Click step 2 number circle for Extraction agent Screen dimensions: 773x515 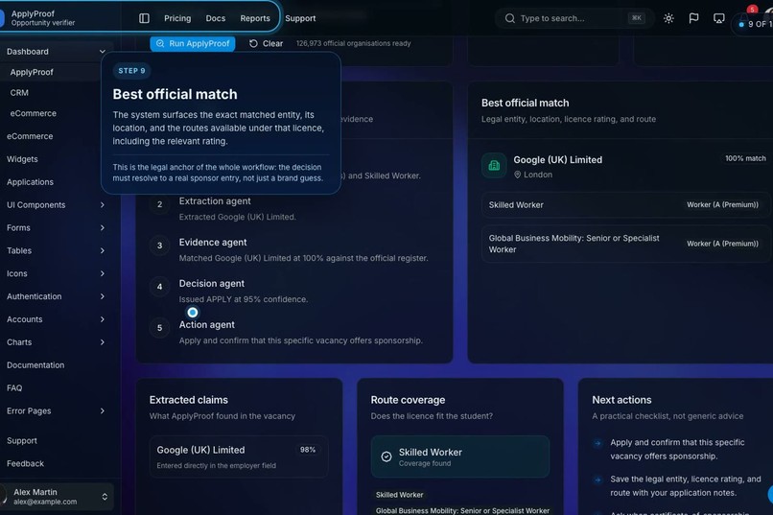click(x=159, y=204)
